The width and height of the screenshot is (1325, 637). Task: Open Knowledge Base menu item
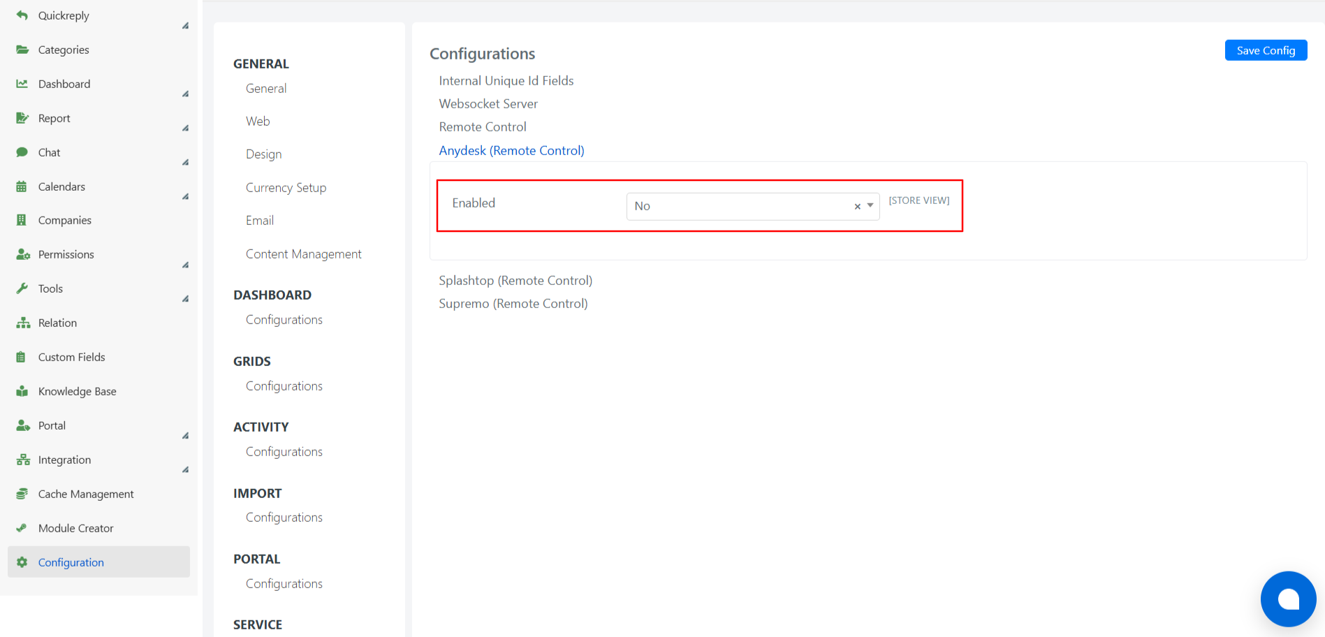pos(77,391)
